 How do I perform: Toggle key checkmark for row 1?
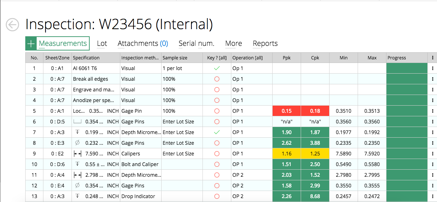click(x=217, y=68)
